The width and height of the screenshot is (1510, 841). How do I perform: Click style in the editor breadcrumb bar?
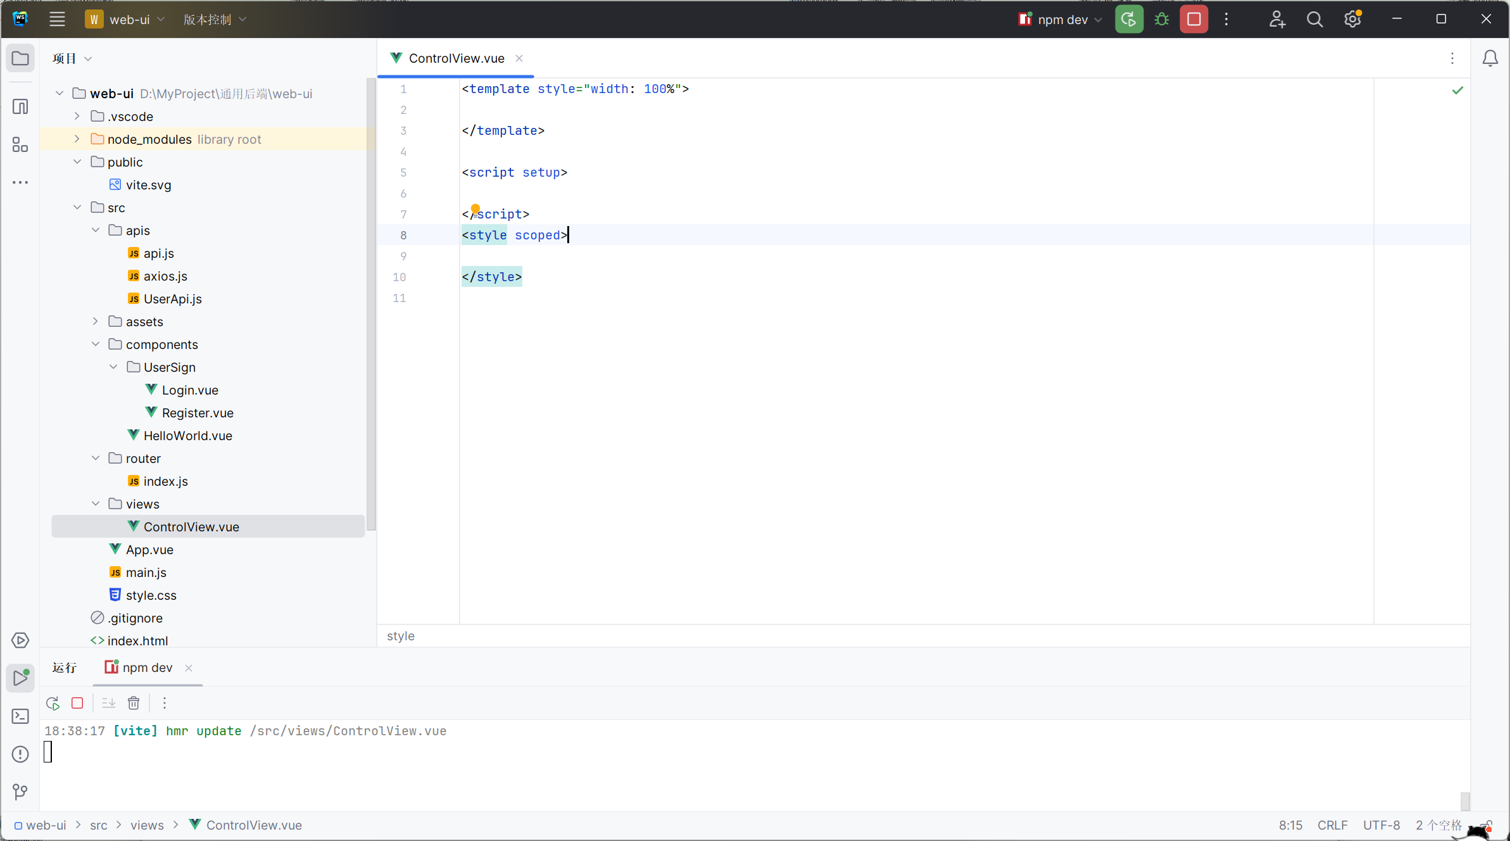coord(400,636)
